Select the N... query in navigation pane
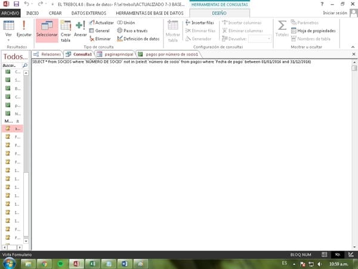The width and height of the screenshot is (358, 269). click(x=13, y=114)
